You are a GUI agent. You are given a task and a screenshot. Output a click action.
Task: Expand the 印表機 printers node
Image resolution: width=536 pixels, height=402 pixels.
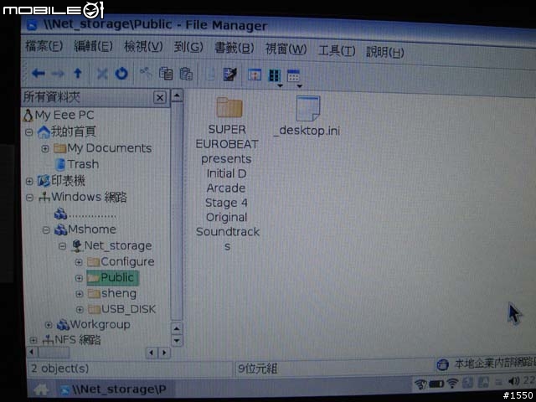coord(29,181)
